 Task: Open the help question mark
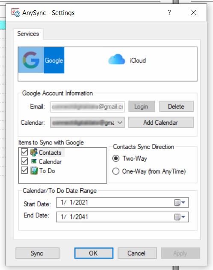pyautogui.click(x=169, y=12)
